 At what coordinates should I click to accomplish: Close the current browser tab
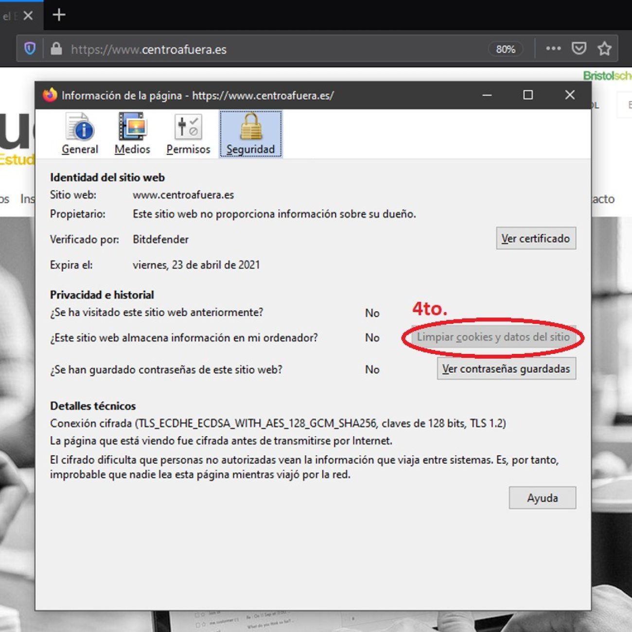point(28,16)
